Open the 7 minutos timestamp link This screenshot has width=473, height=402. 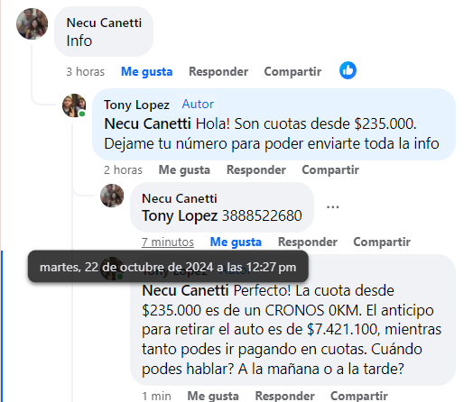pos(168,242)
